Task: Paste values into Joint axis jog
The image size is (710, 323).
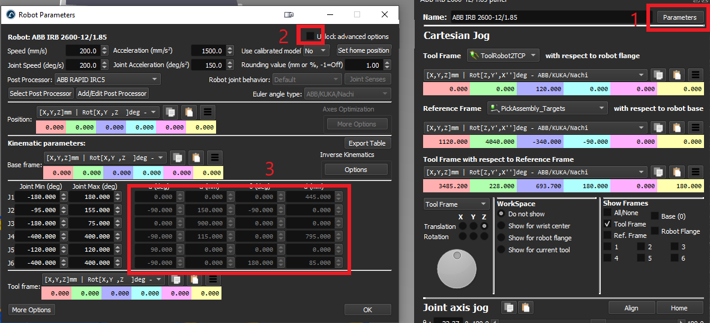Action: (526, 307)
